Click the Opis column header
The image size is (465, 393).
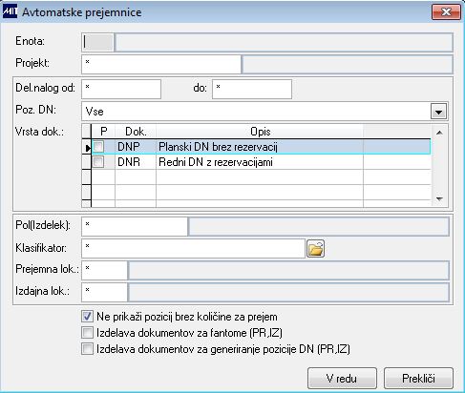point(260,132)
